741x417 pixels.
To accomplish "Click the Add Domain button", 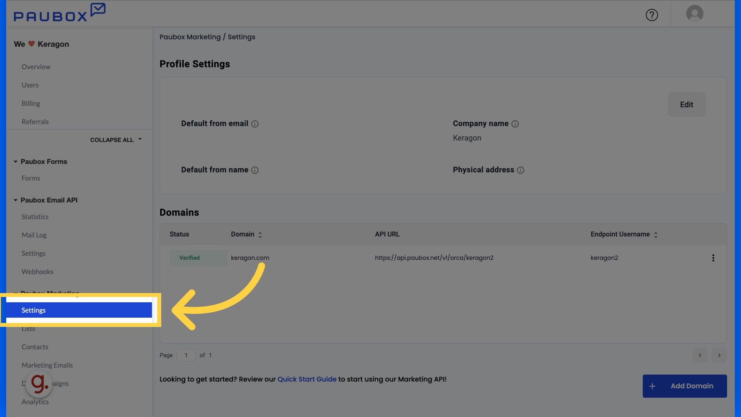I will click(x=685, y=386).
